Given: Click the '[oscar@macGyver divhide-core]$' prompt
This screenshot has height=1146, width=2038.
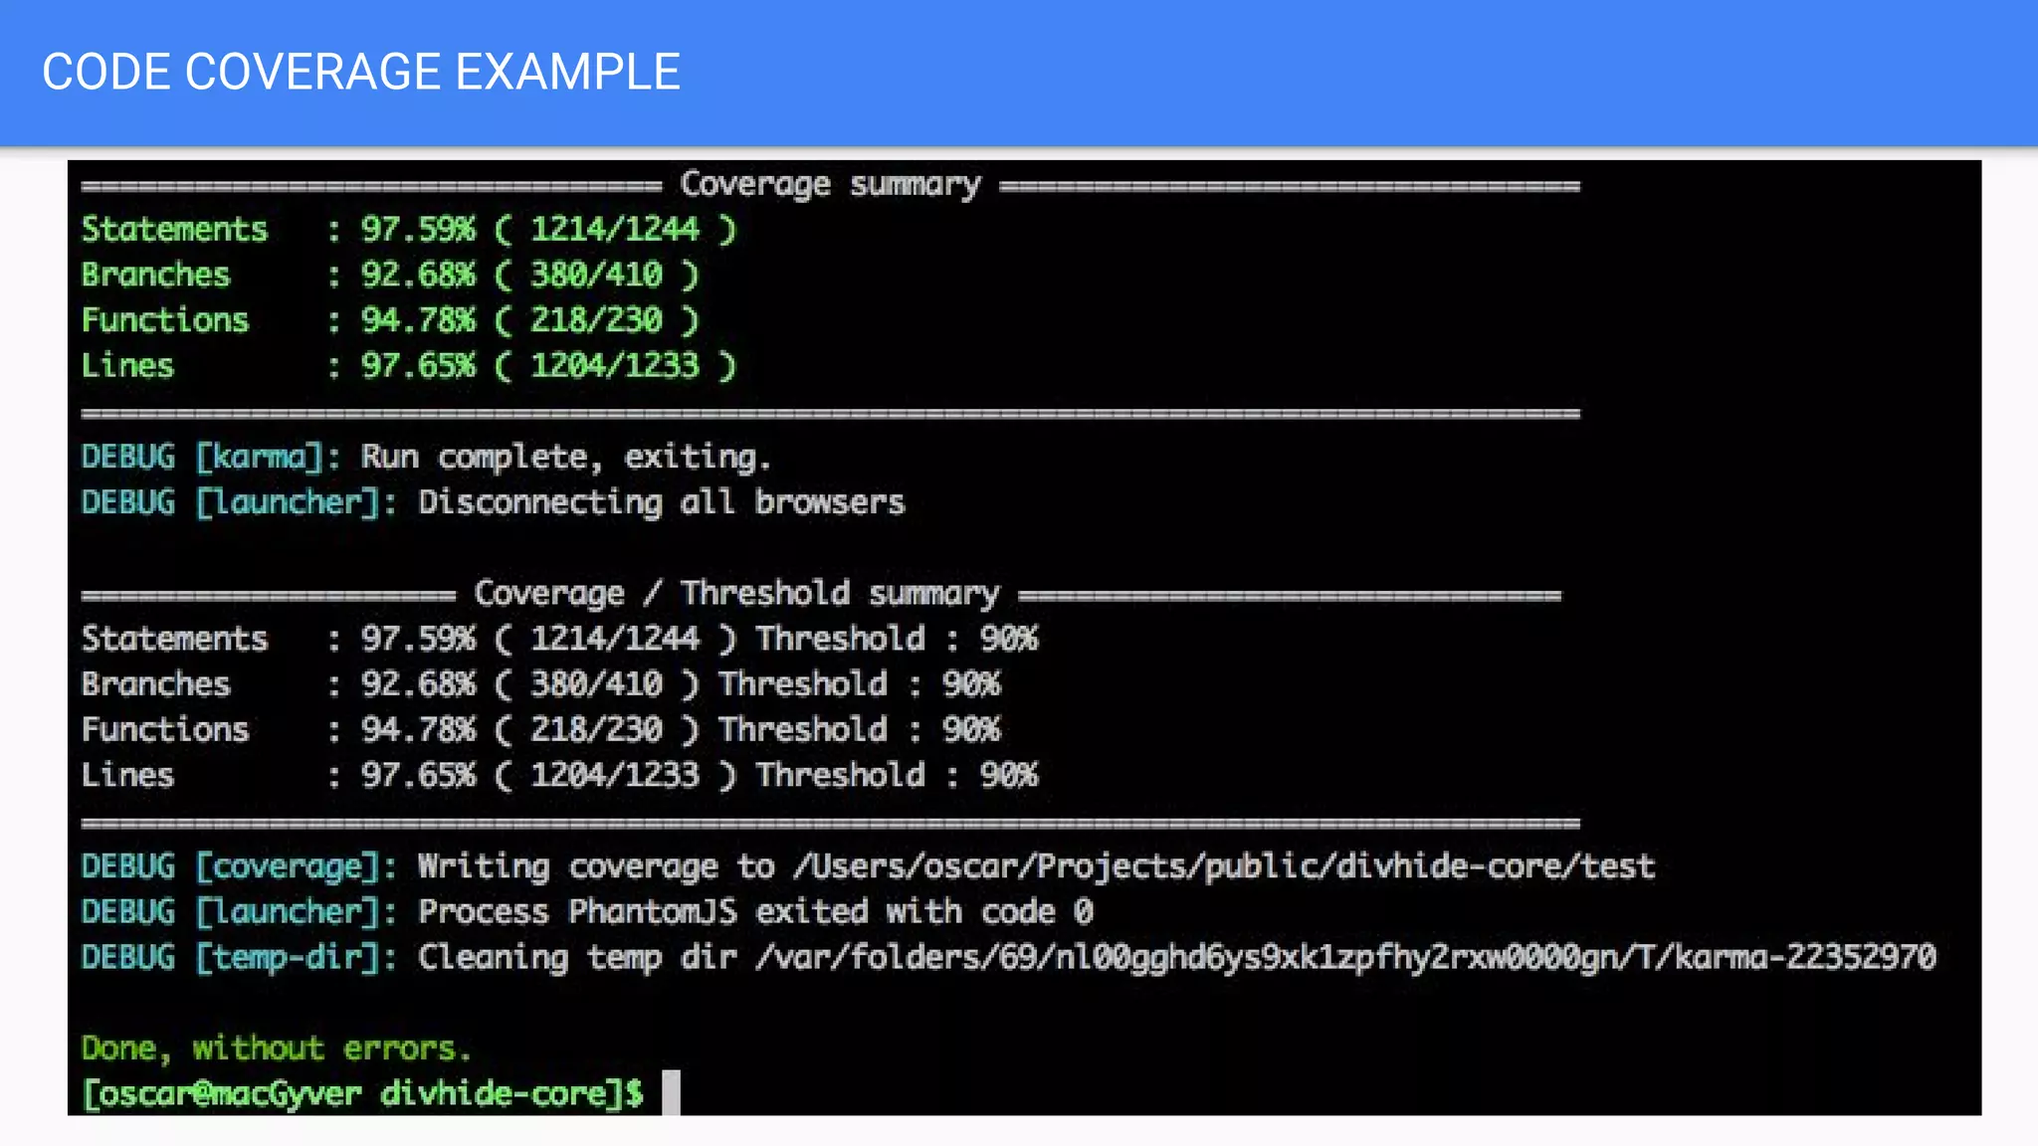Looking at the screenshot, I should [x=363, y=1095].
